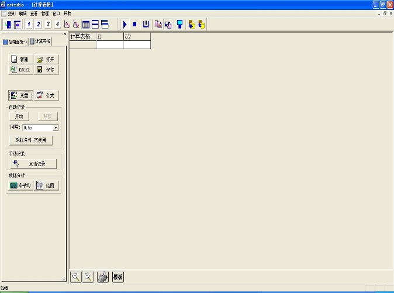Screen dimensions: 394x293
Task: Click the play (start) triangle toolbar icon
Action: tap(126, 25)
